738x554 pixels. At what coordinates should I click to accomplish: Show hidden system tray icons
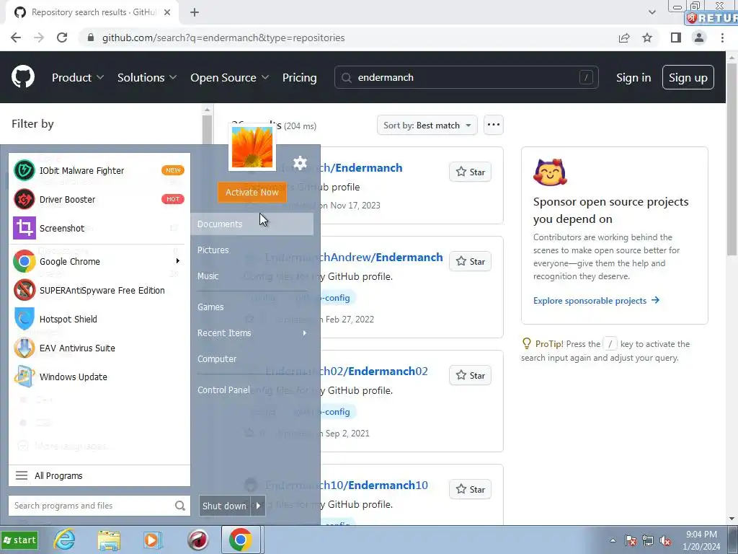[613, 540]
